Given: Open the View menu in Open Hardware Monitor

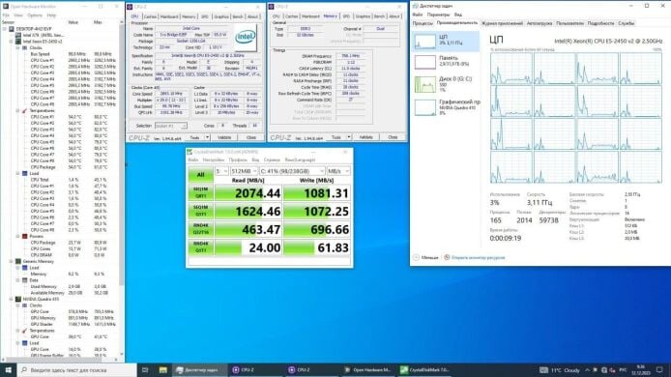Looking at the screenshot, I should click(x=18, y=14).
